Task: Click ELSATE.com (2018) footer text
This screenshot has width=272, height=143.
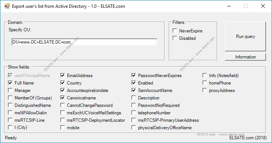Action: (248, 138)
